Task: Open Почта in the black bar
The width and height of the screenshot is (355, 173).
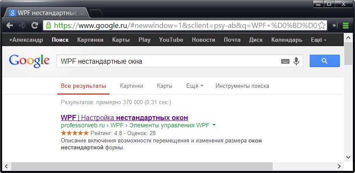Action: [x=232, y=40]
